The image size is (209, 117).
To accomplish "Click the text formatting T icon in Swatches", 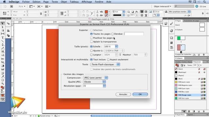I will [185, 65].
